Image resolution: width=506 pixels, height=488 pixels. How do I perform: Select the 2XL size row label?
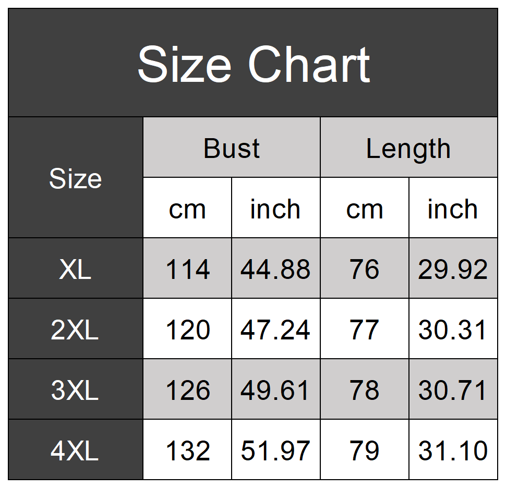(x=76, y=330)
